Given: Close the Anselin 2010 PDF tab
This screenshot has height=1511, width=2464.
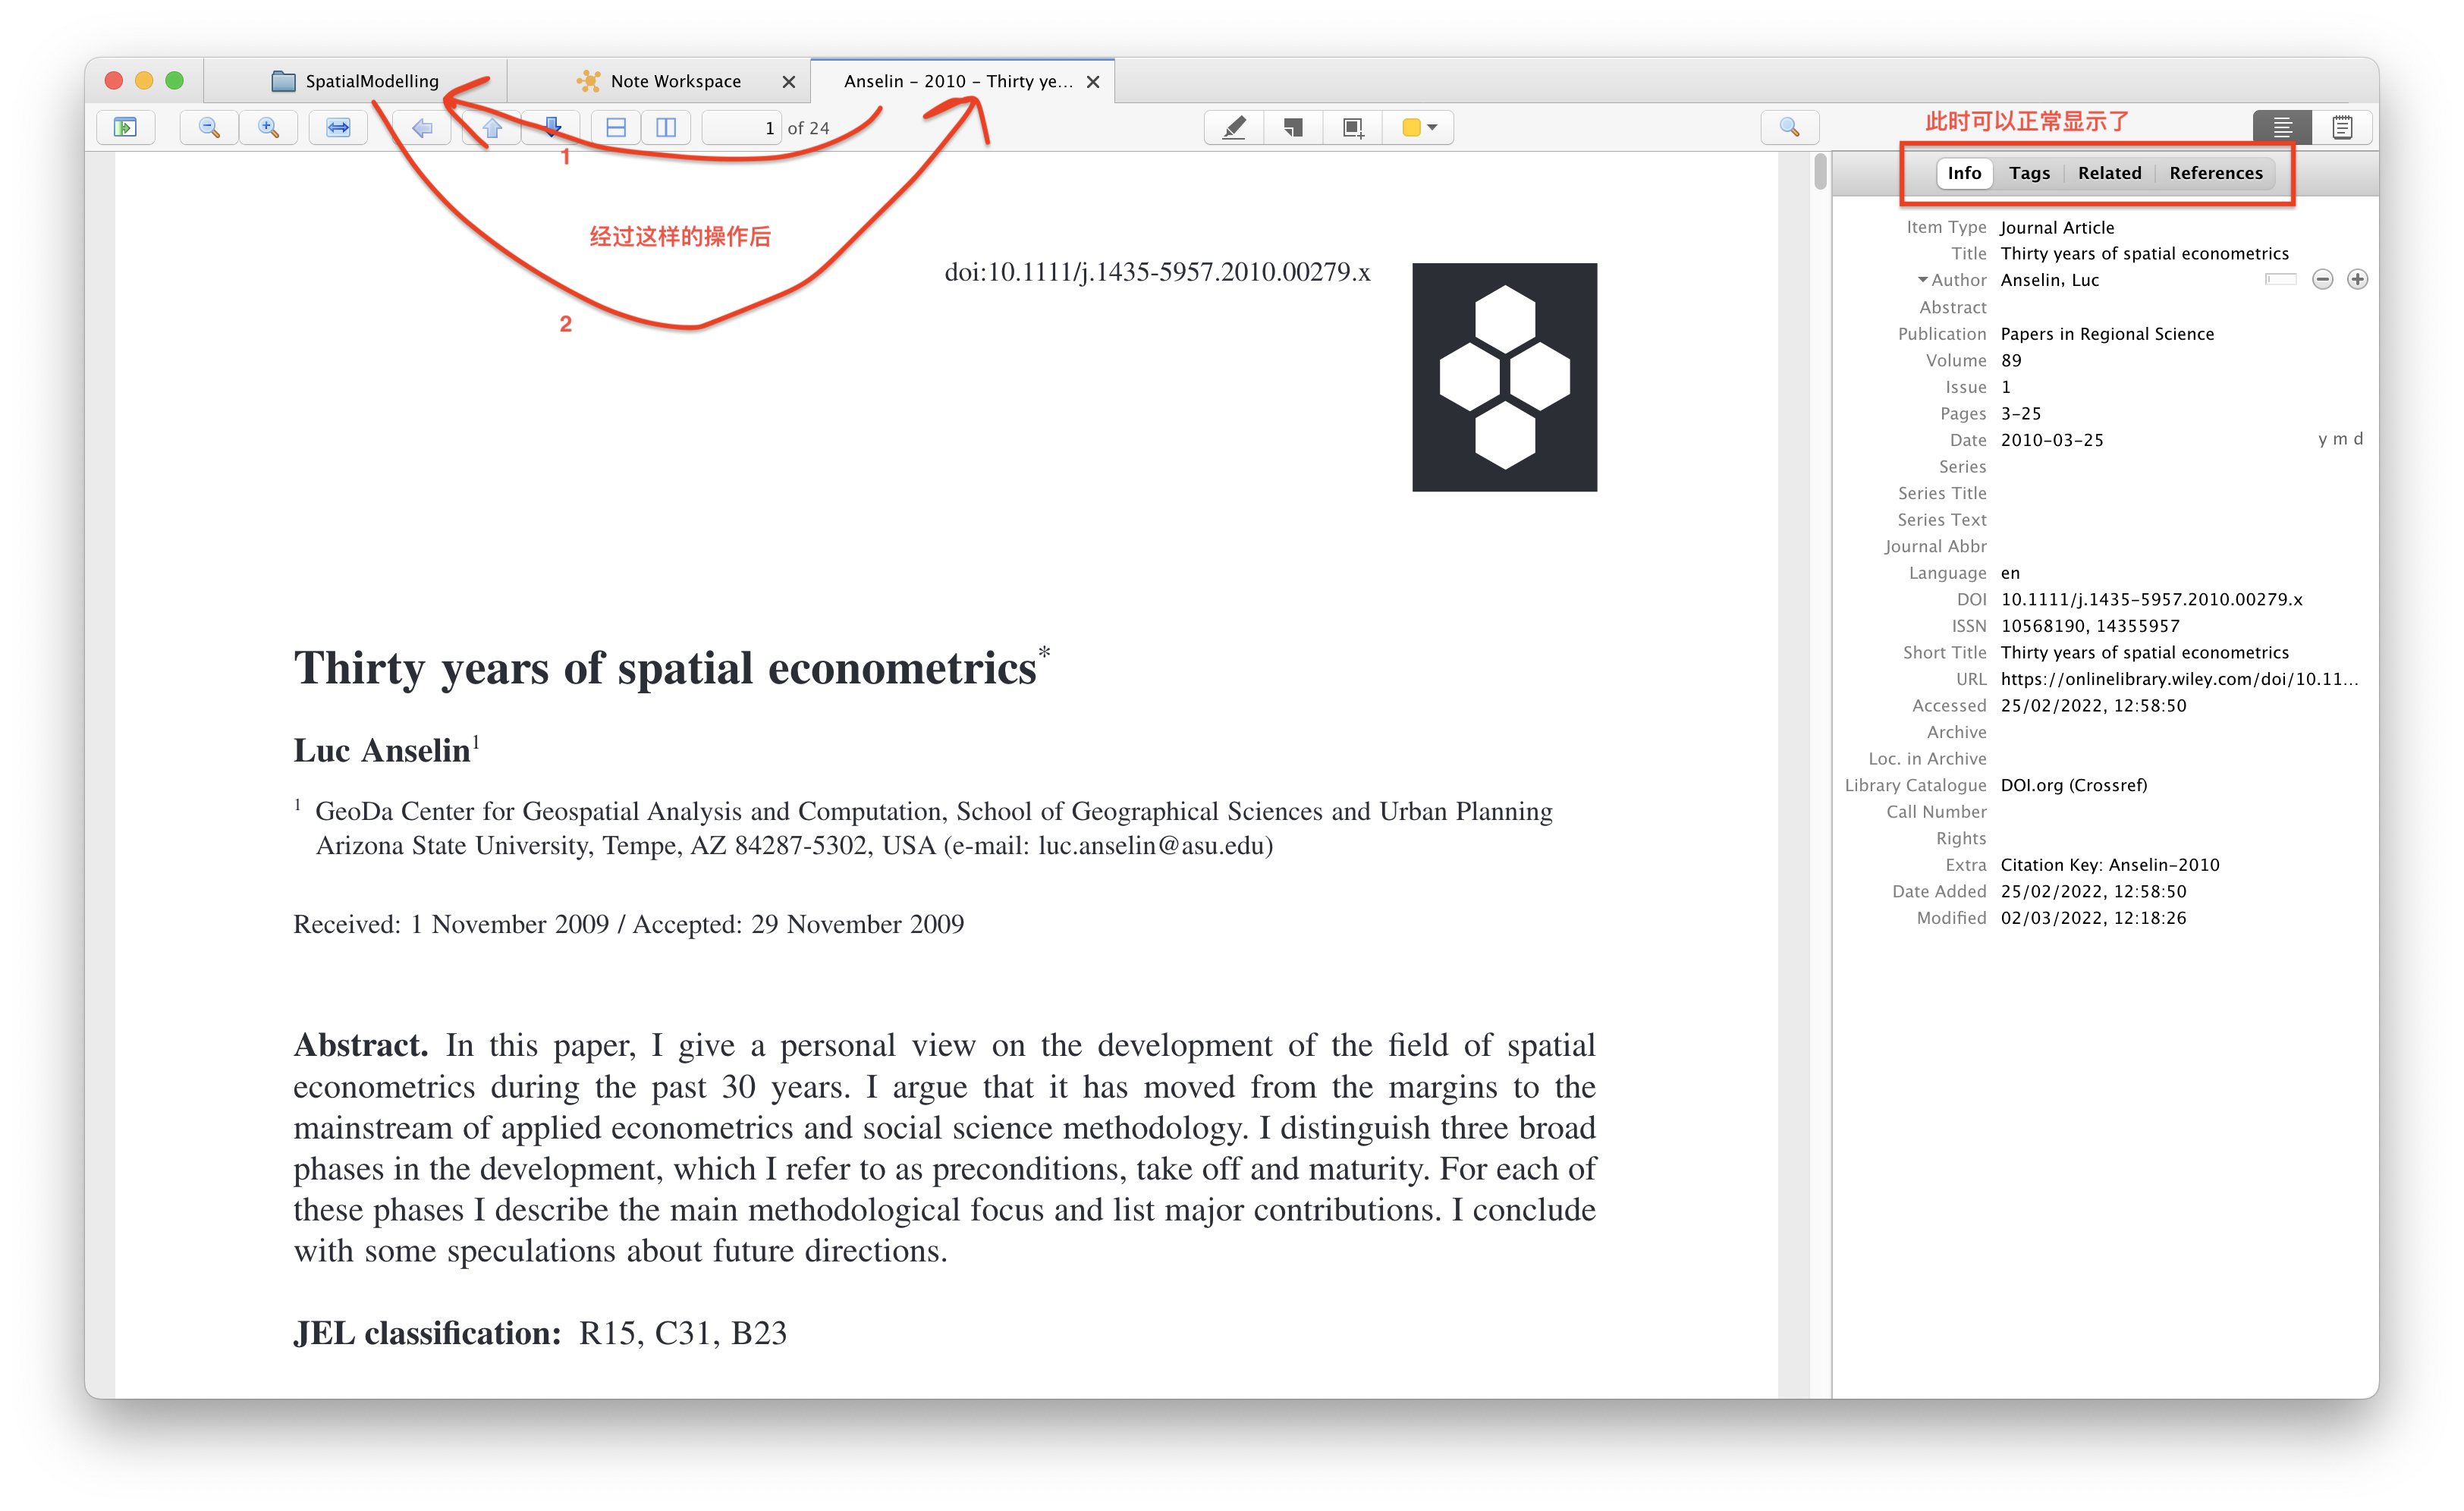Looking at the screenshot, I should [x=1093, y=82].
